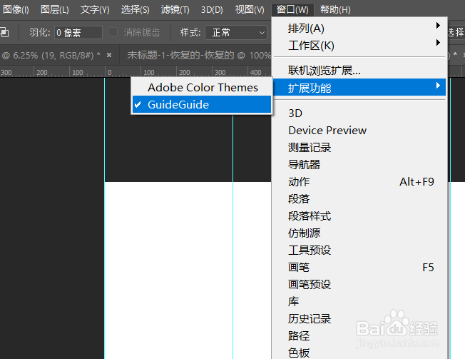Screen dimensions: 465x359
Task: Open the 滤镜(T) menu
Action: 175,10
